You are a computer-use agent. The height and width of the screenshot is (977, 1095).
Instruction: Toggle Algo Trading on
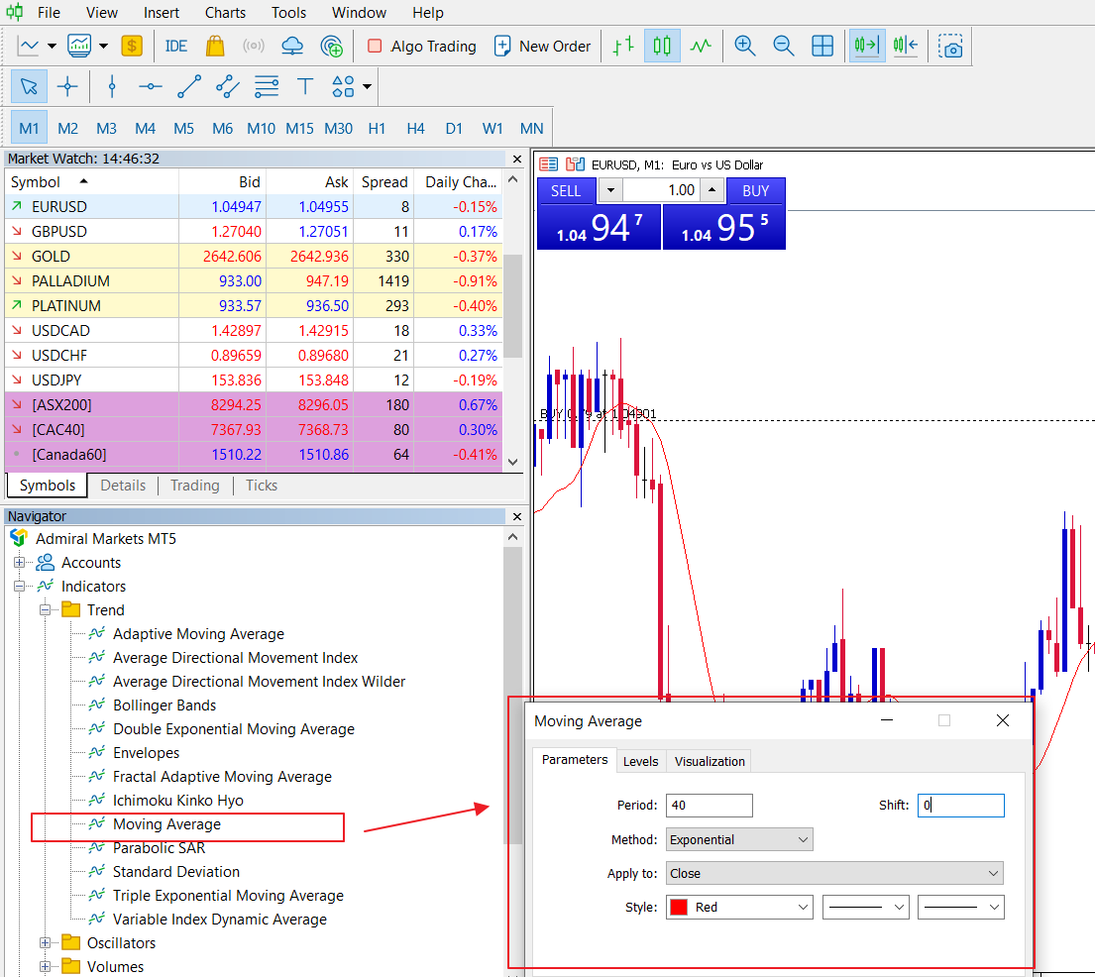421,46
